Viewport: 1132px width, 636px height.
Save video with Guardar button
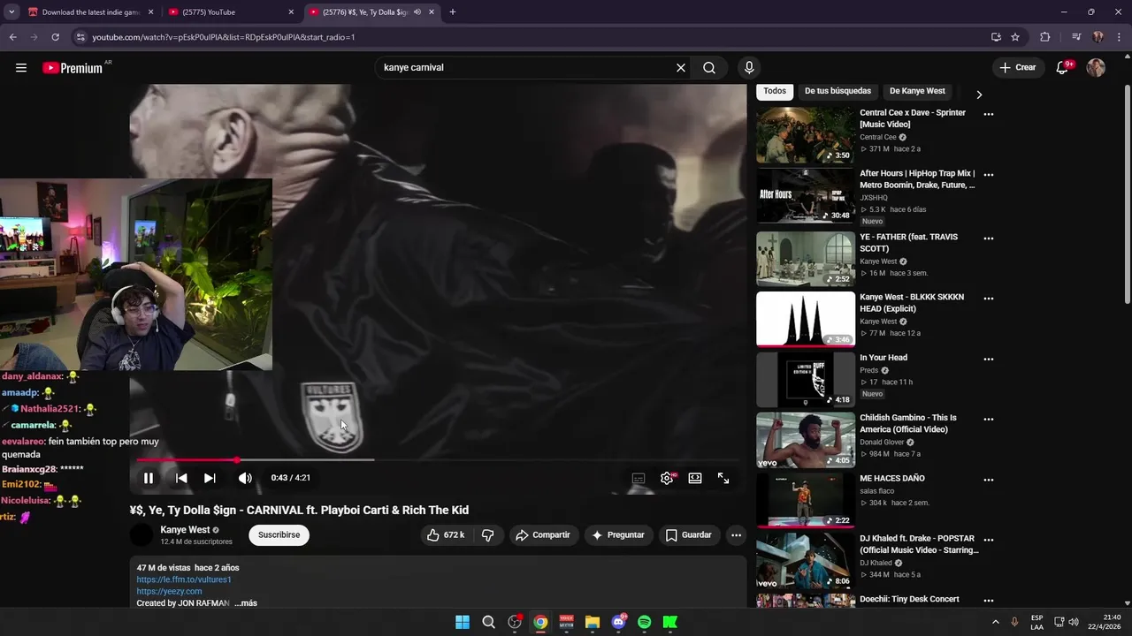point(688,534)
